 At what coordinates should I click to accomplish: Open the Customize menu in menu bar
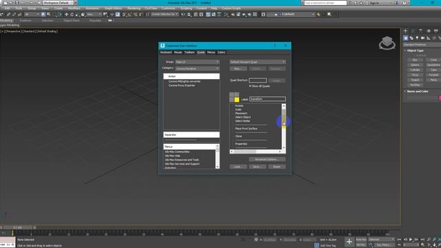click(x=168, y=8)
